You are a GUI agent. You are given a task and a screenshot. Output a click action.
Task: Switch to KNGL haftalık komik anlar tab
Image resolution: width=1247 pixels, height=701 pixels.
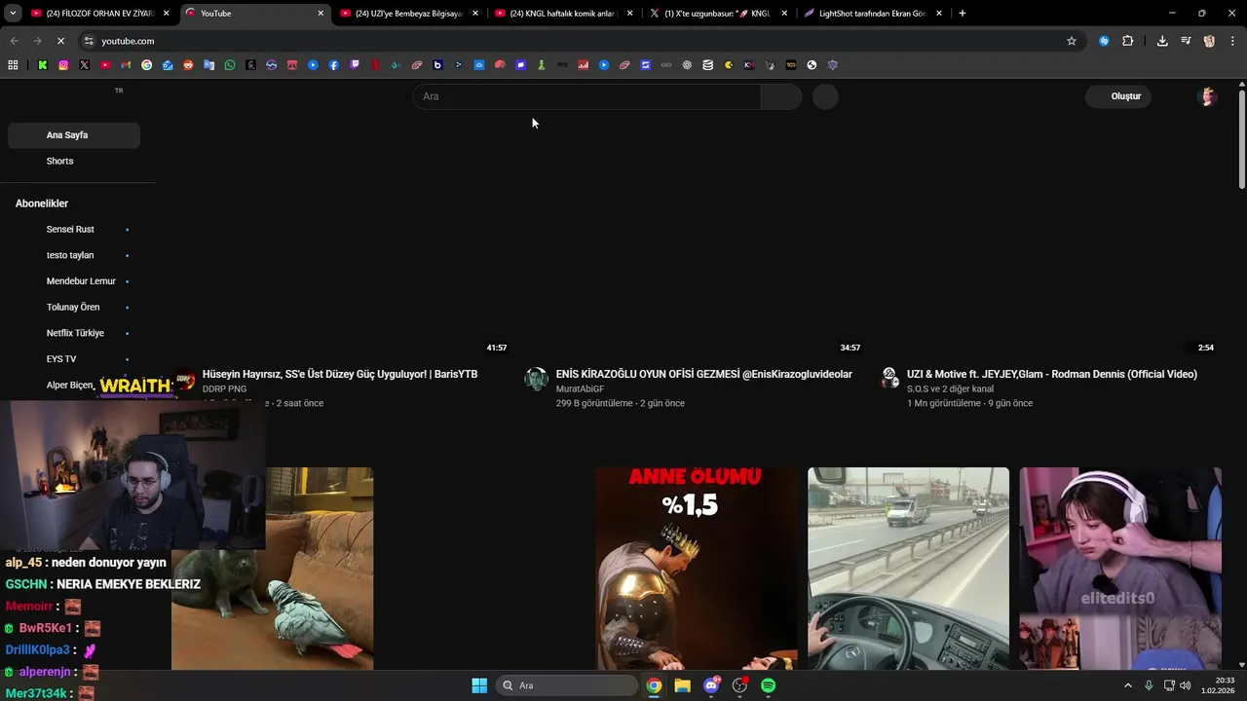coord(564,14)
